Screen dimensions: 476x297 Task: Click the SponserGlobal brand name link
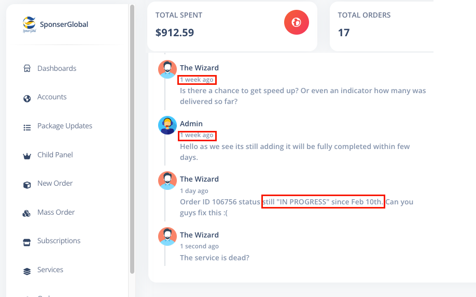click(64, 24)
